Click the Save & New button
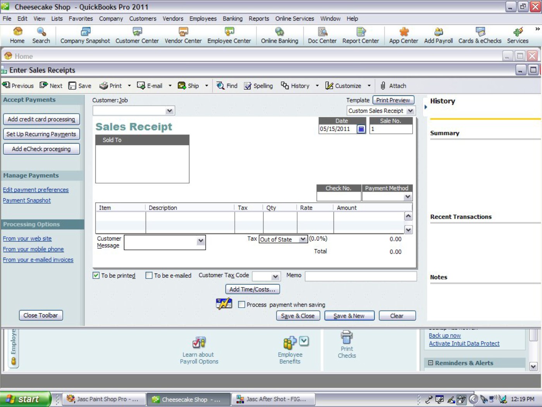 click(349, 316)
